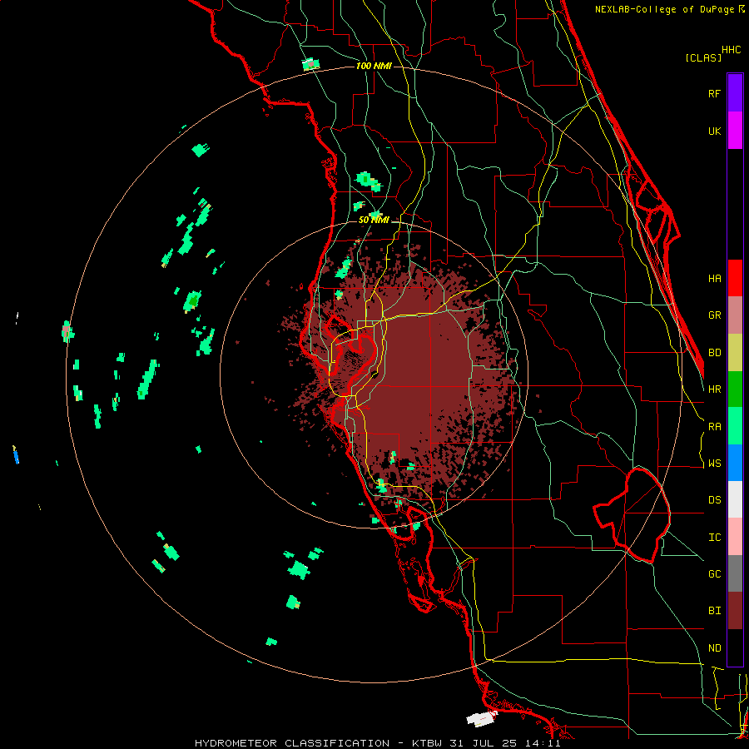Click the "HHC" product code label
Image resolution: width=749 pixels, height=749 pixels.
tap(732, 50)
